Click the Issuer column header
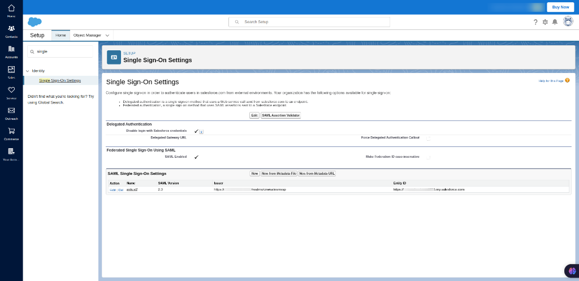This screenshot has width=579, height=281. click(x=219, y=183)
